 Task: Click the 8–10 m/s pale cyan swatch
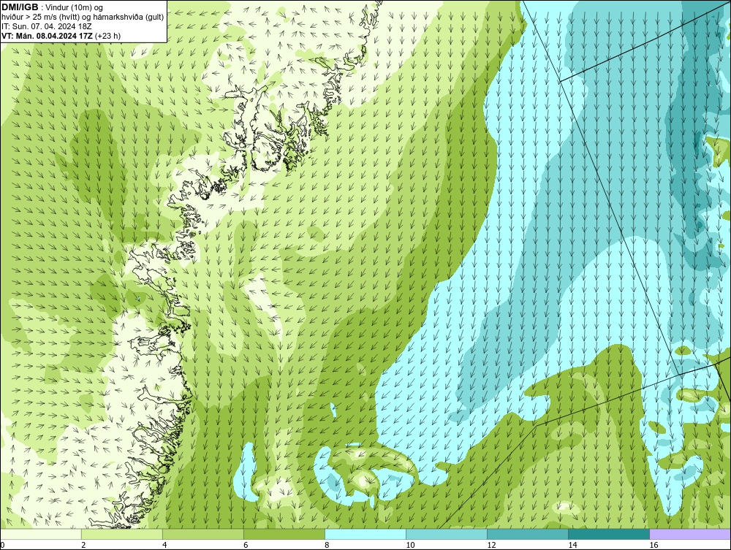[365, 534]
